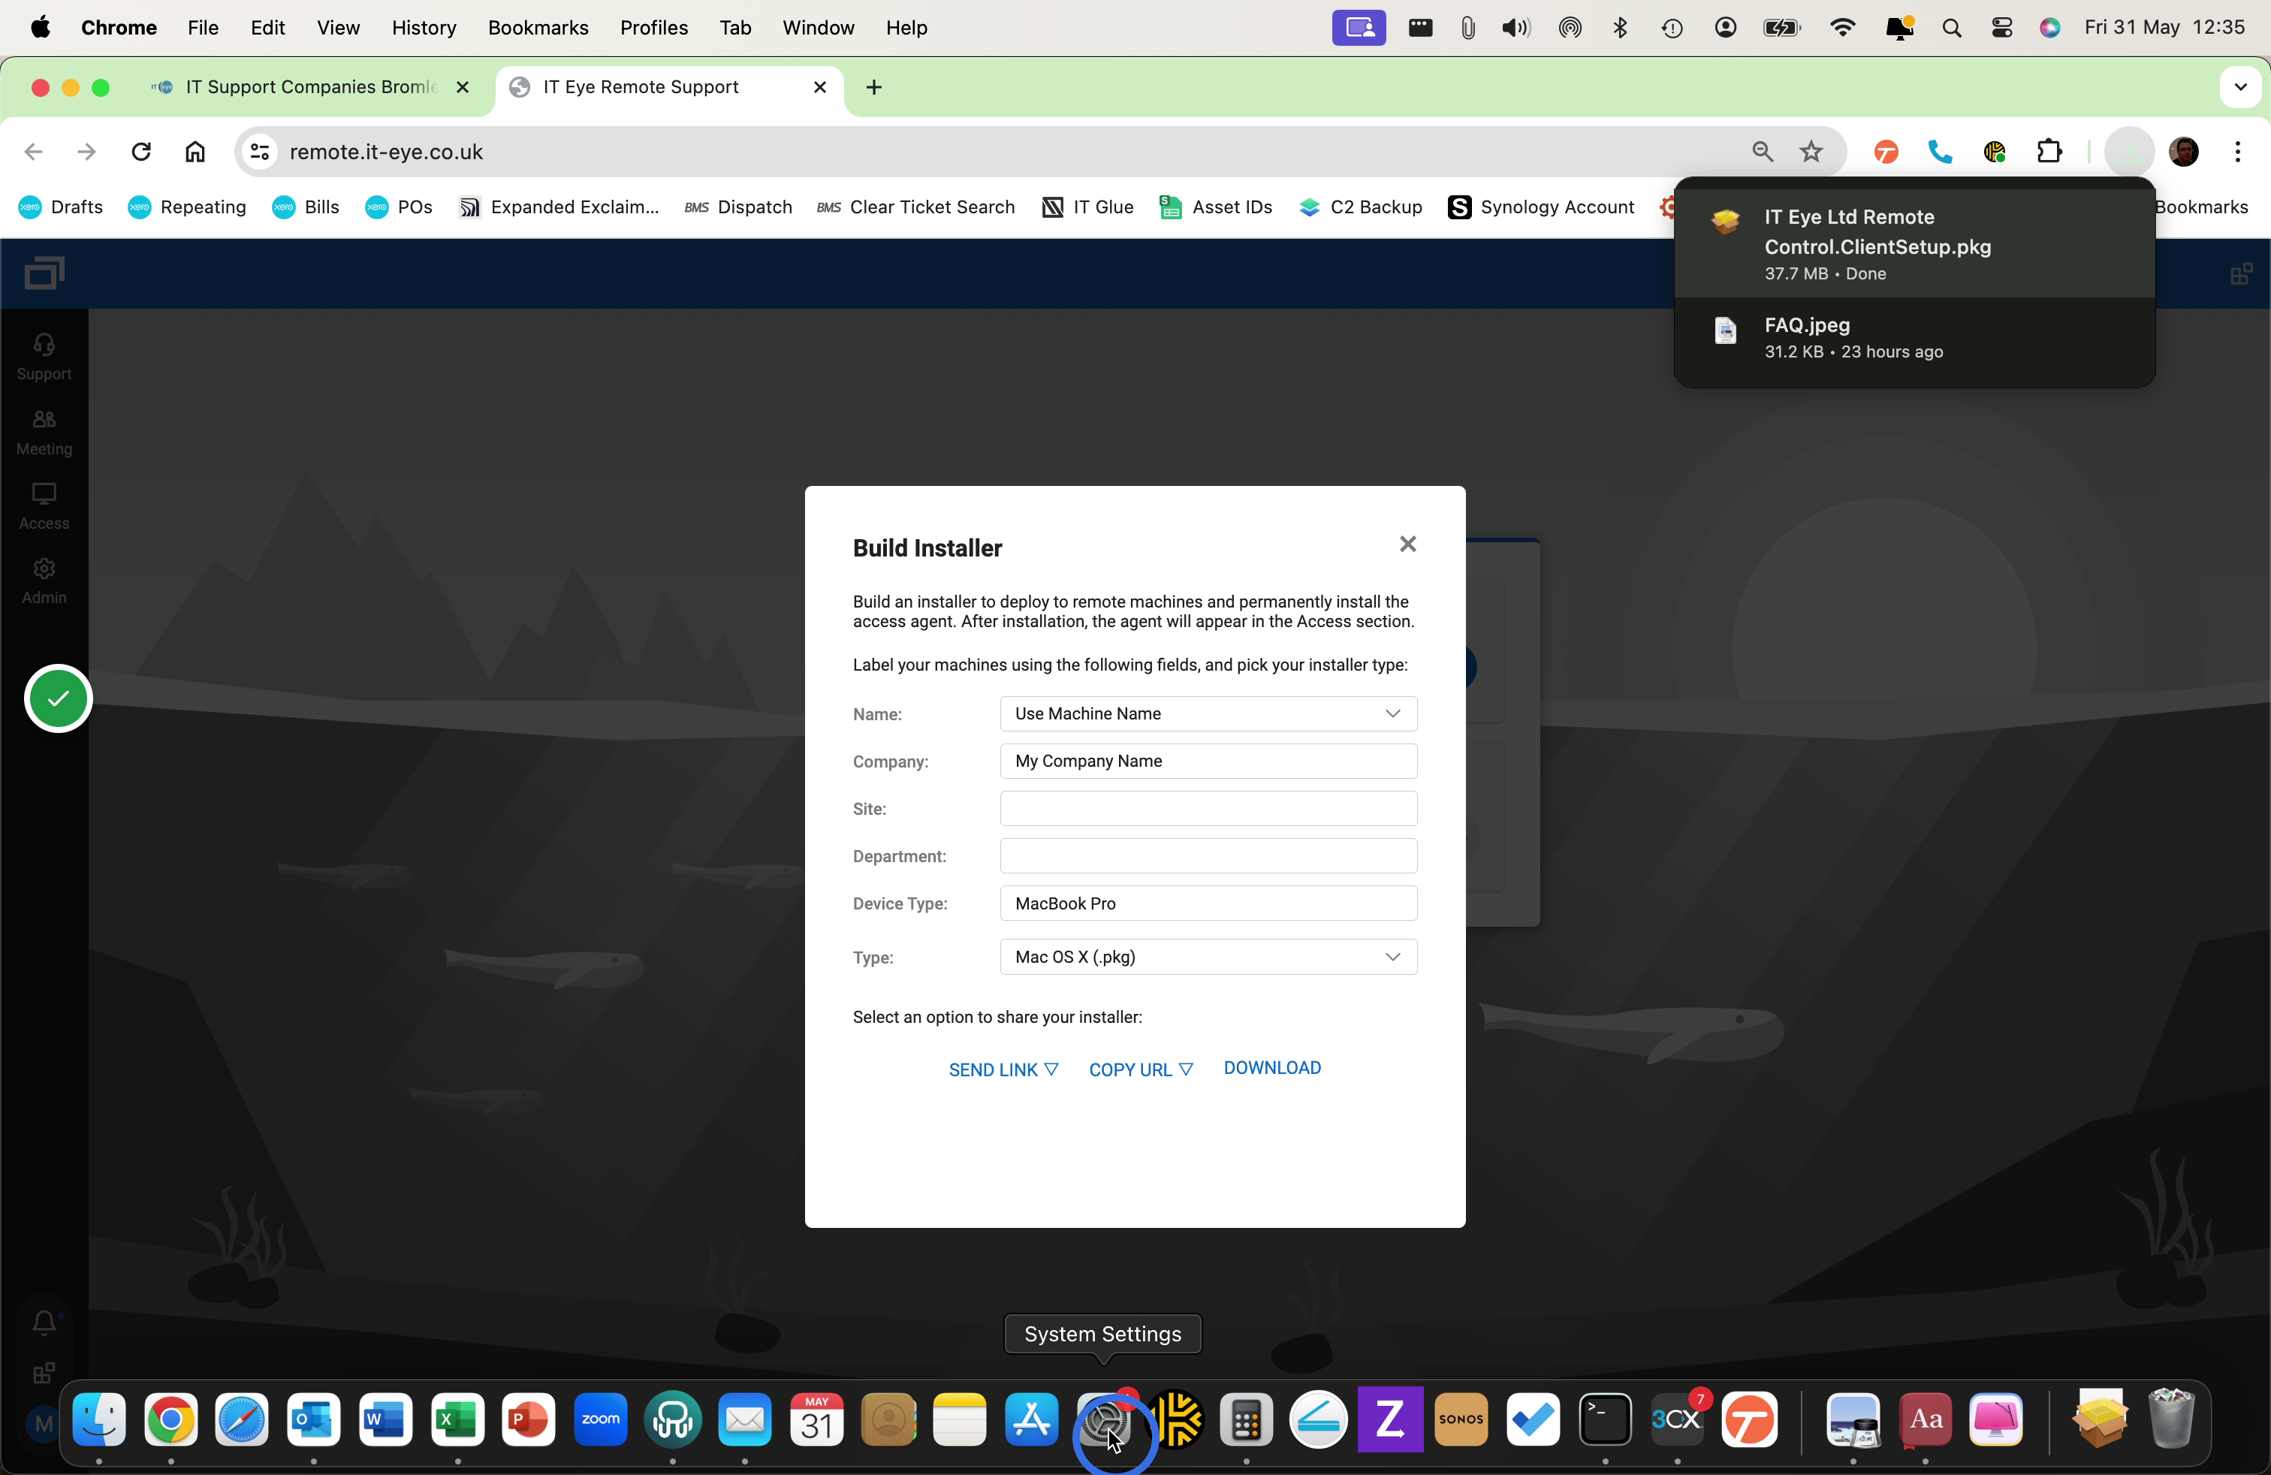Open the C2 Backup bookmark

(1360, 207)
